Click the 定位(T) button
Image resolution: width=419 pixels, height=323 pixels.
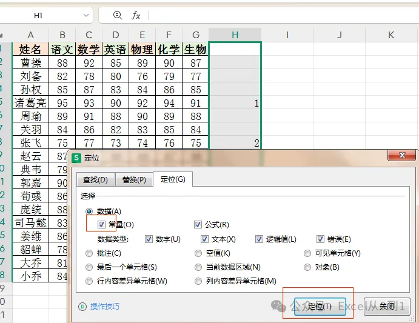(320, 307)
